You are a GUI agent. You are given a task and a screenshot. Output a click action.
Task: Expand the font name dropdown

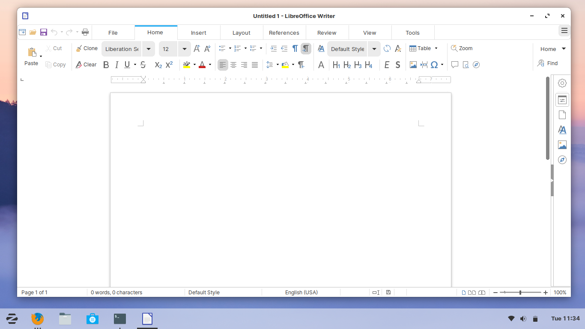point(148,49)
